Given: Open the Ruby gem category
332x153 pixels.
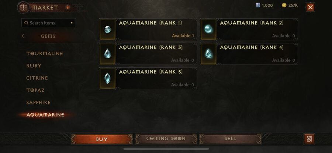Looking at the screenshot, I should point(34,66).
